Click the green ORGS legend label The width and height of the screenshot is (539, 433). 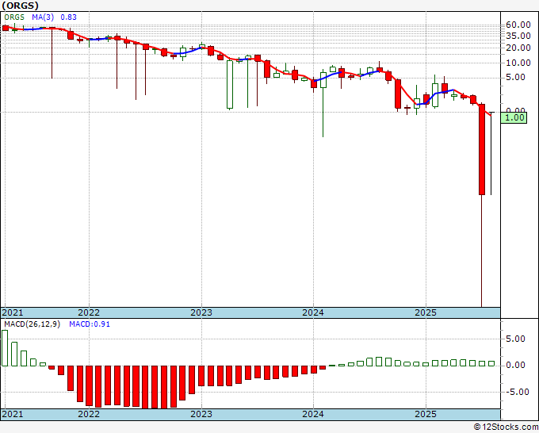pyautogui.click(x=14, y=17)
